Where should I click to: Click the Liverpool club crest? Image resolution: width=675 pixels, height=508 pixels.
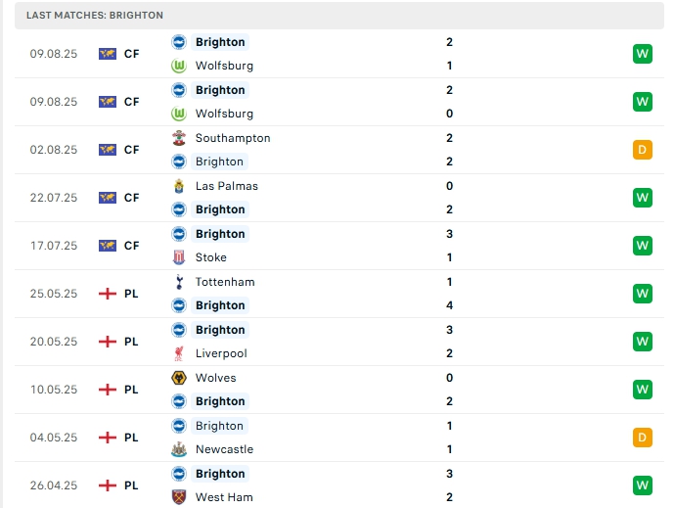179,353
